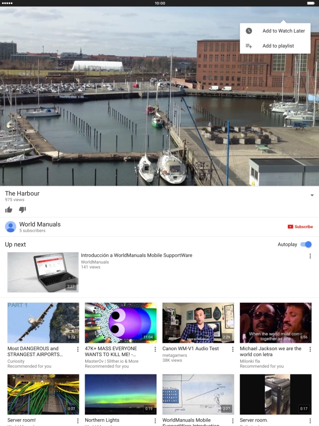This screenshot has height=426, width=319.
Task: Click the 975 views text
Action: tap(15, 200)
